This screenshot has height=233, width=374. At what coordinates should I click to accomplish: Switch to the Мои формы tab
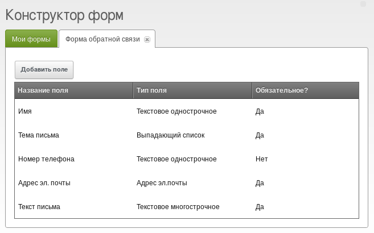[31, 39]
